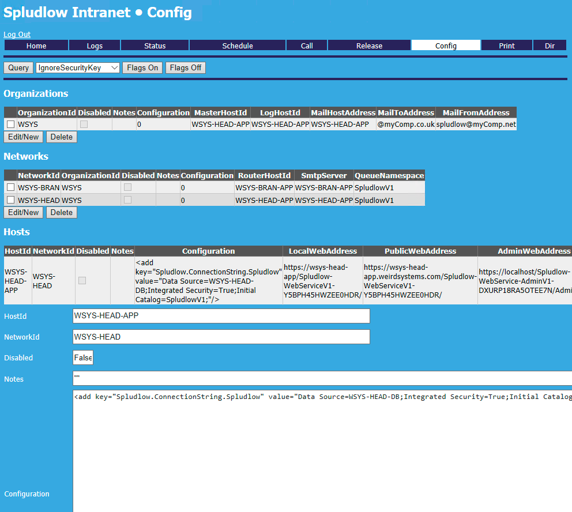Click Delete under Organizations

coord(61,137)
